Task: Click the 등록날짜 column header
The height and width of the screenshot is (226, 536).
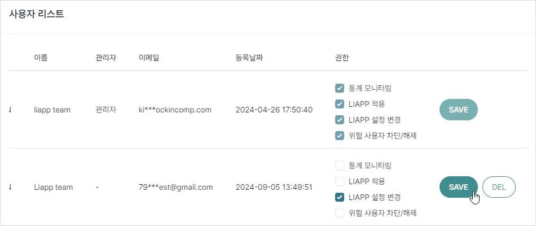Action: tap(249, 58)
